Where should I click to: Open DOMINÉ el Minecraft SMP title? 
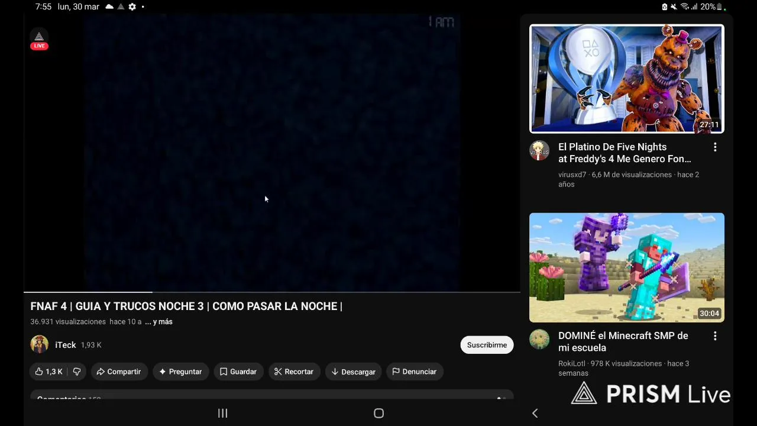click(x=623, y=341)
